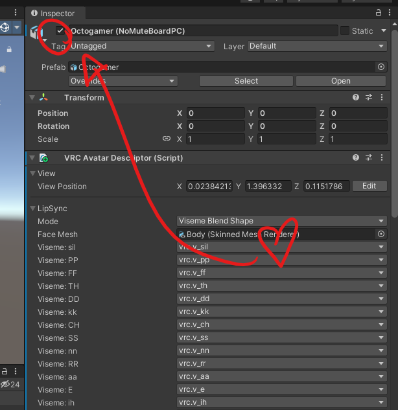This screenshot has height=410, width=398.
Task: Collapse the LipSync section foldout
Action: (32, 209)
